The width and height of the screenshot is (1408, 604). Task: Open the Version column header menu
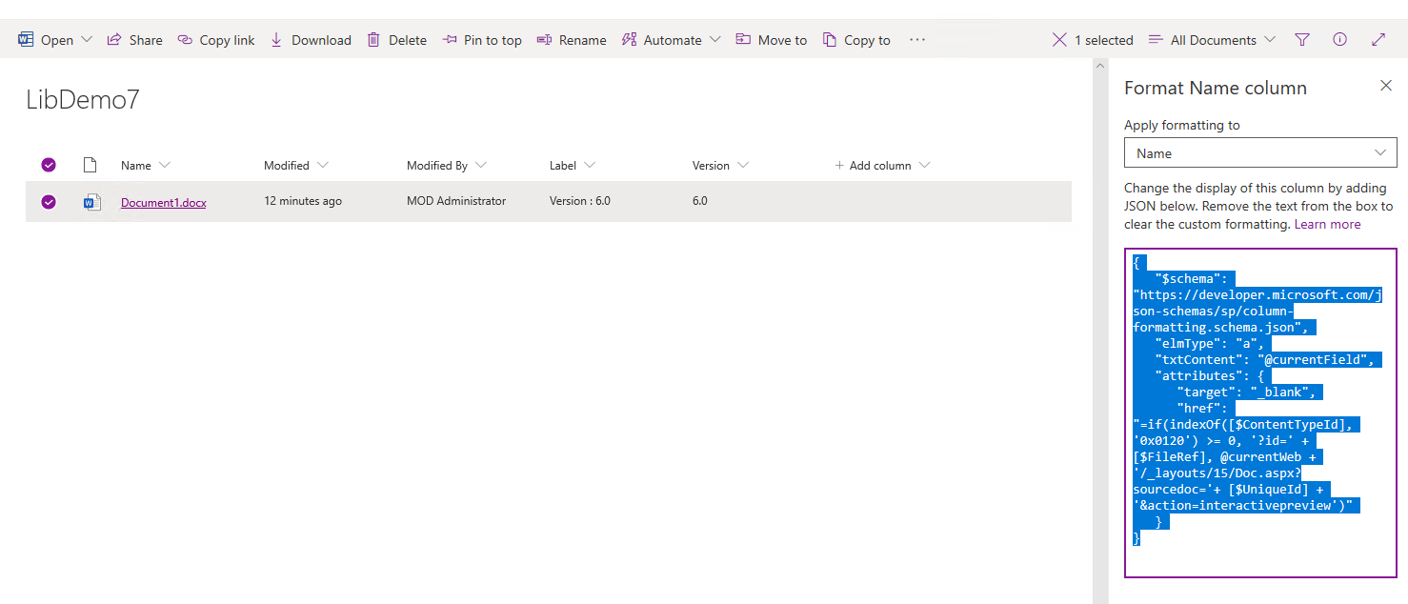(720, 166)
